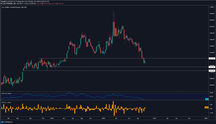The width and height of the screenshot is (216, 124).
Task: Click the RSI (14, close) indicator legend
Action: 6,93
